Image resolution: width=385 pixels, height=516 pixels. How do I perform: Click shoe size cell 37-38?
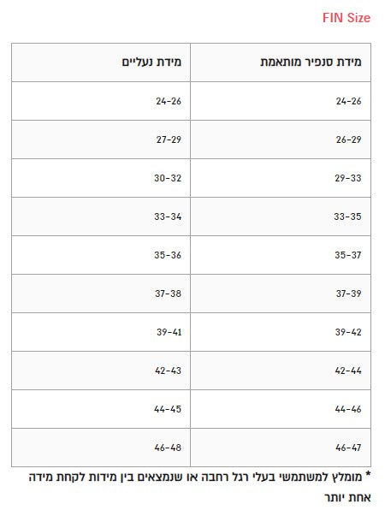[101, 294]
